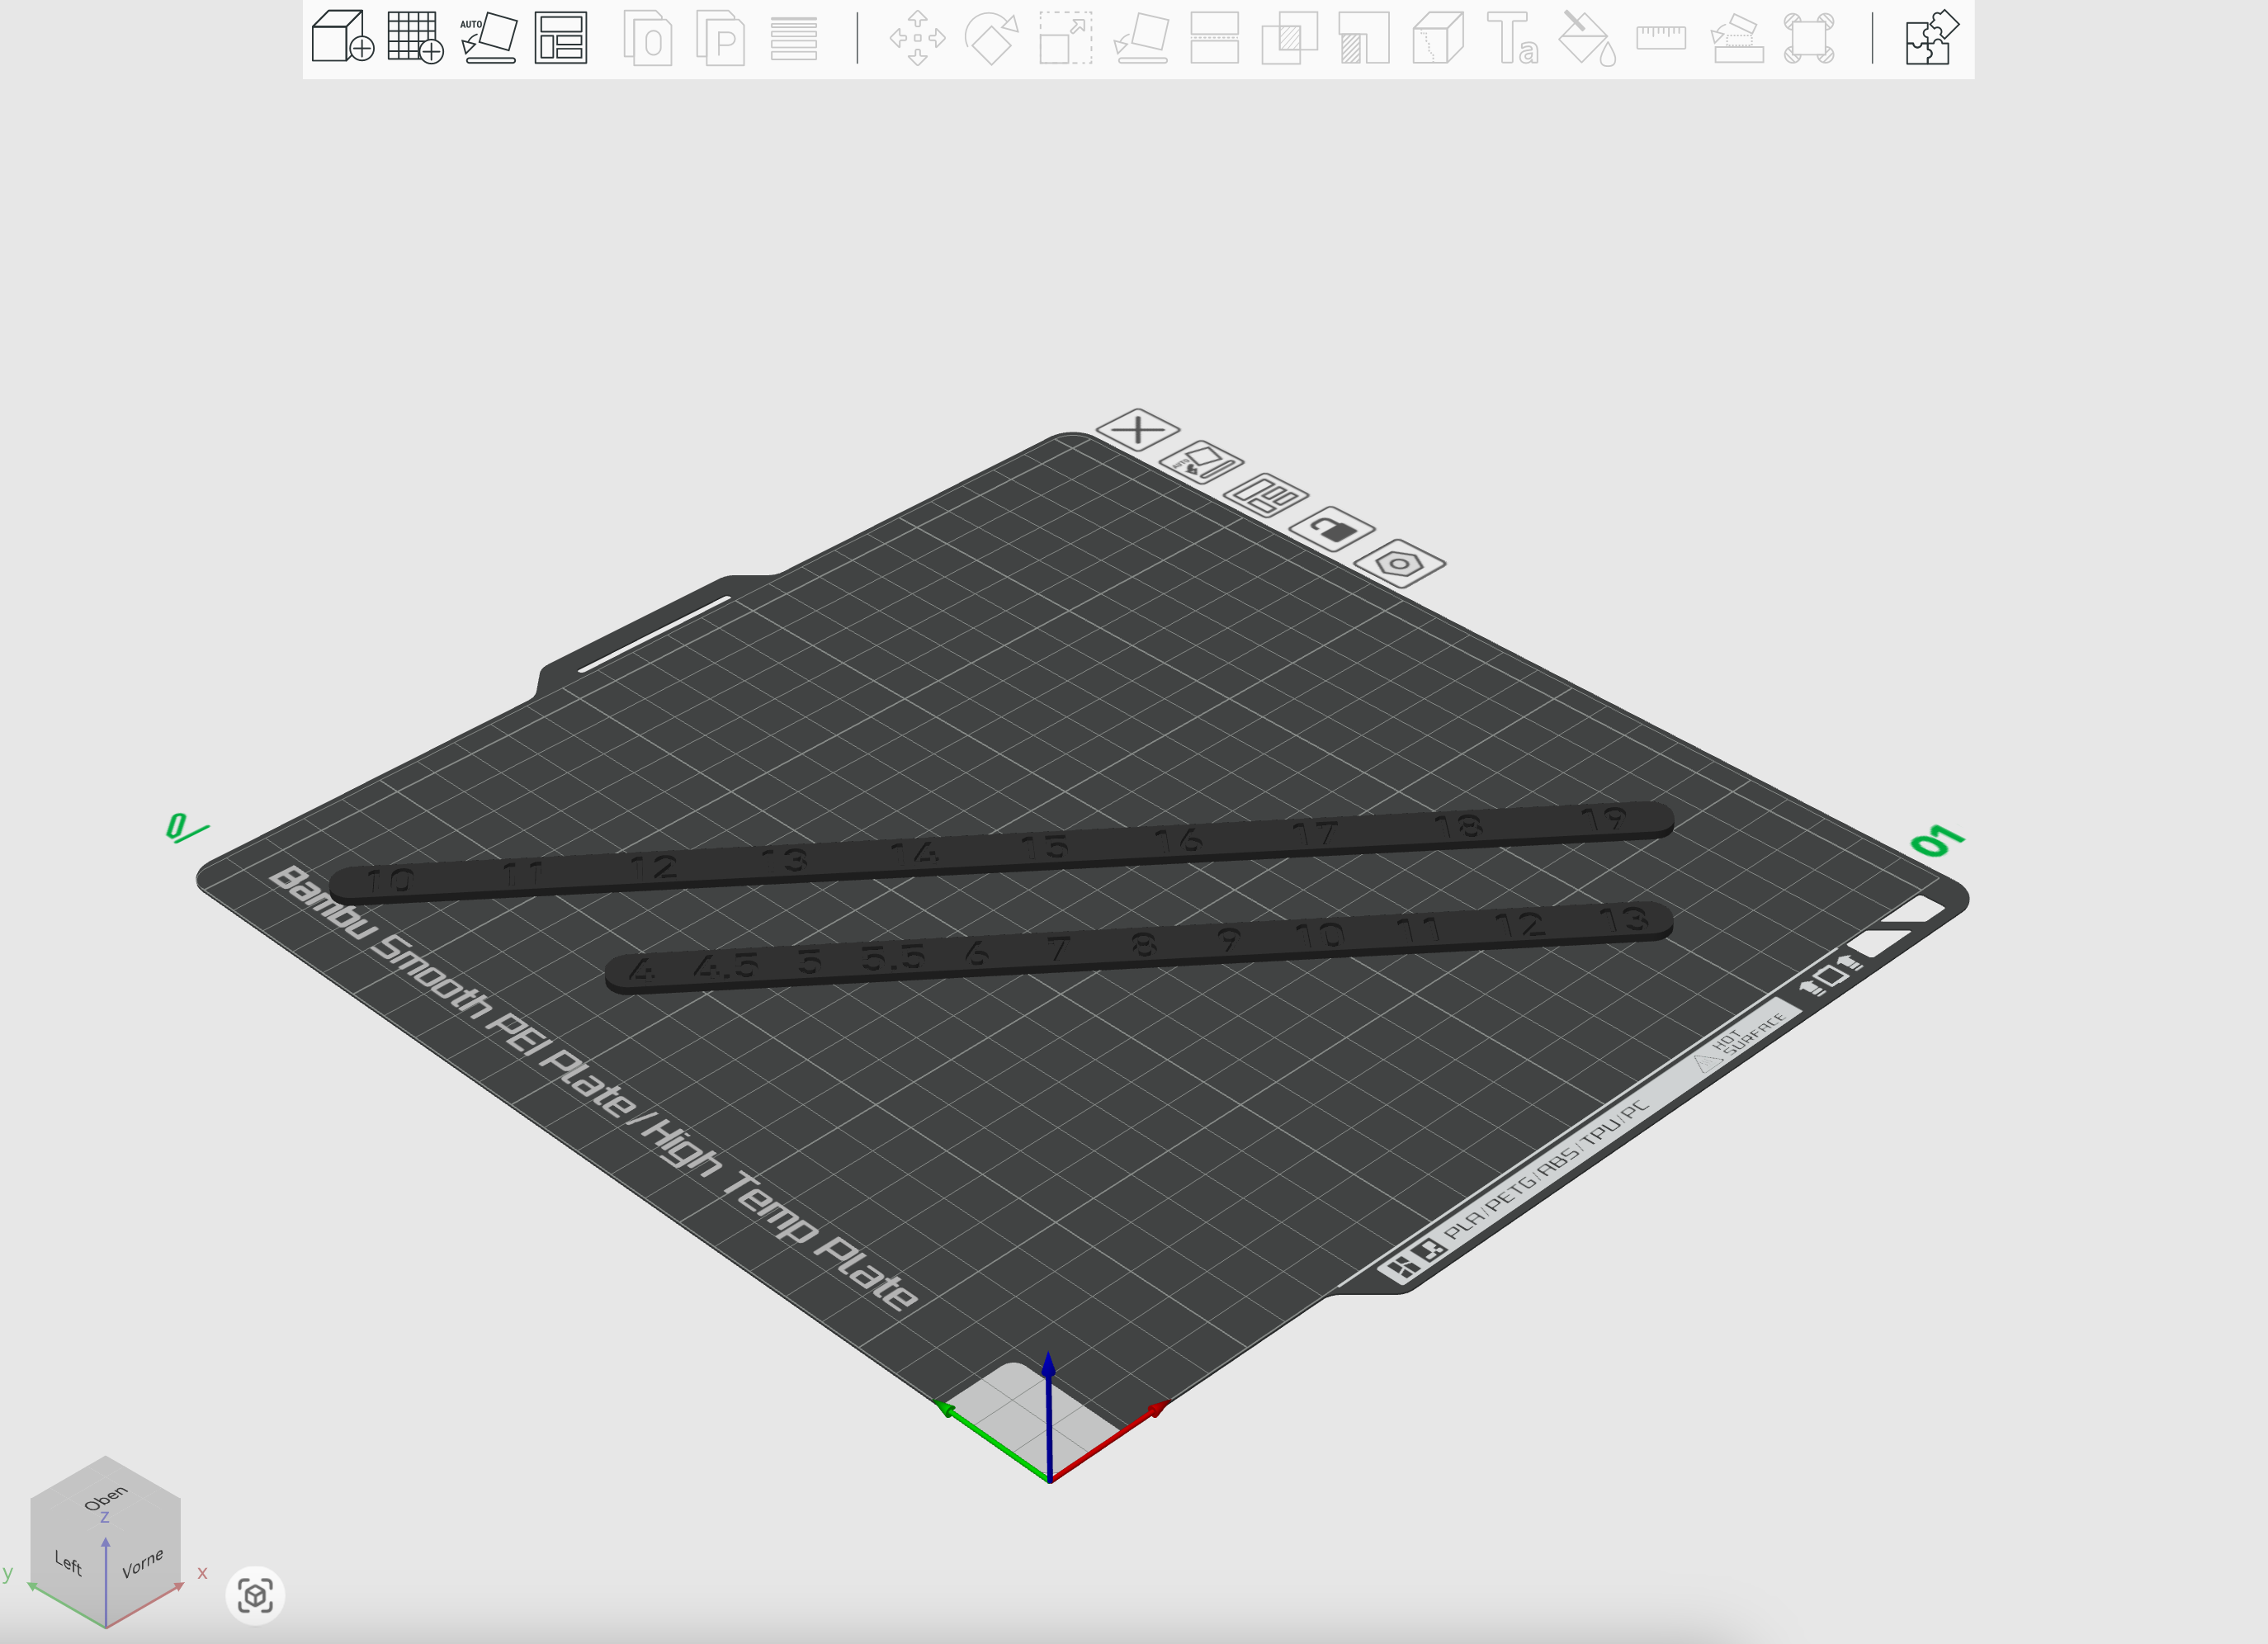The image size is (2268, 1644).
Task: Click the Oben face of view cube
Action: (x=106, y=1496)
